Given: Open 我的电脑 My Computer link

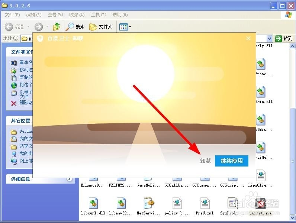Looking at the screenshot, I should 26,153.
